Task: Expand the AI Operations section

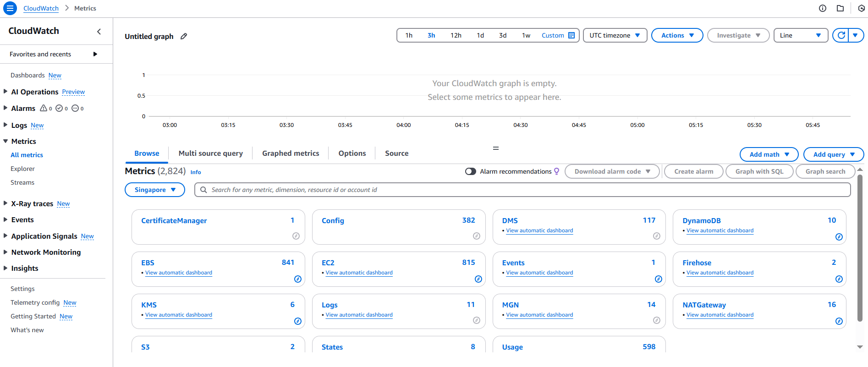Action: 5,91
